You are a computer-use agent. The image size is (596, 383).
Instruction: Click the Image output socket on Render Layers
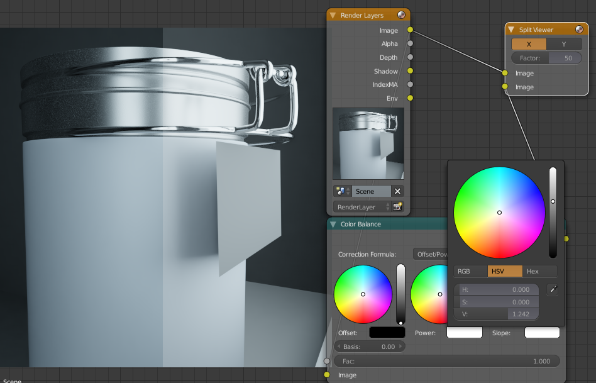[x=409, y=30]
